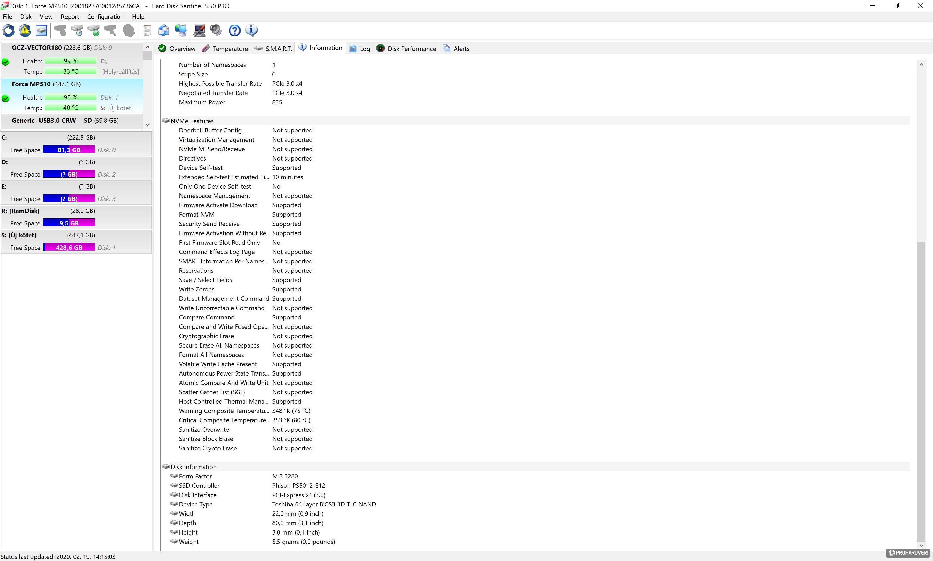Select the R: [RamDisk] partition entry
The image size is (933, 561).
pyautogui.click(x=76, y=217)
